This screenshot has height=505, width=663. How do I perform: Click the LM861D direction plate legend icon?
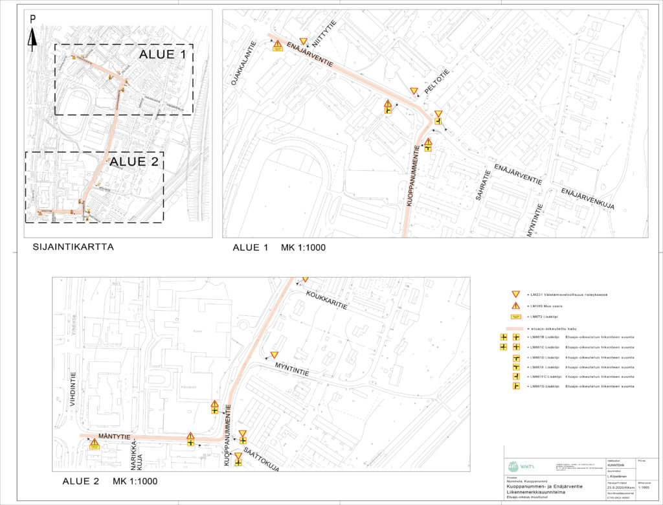516,357
